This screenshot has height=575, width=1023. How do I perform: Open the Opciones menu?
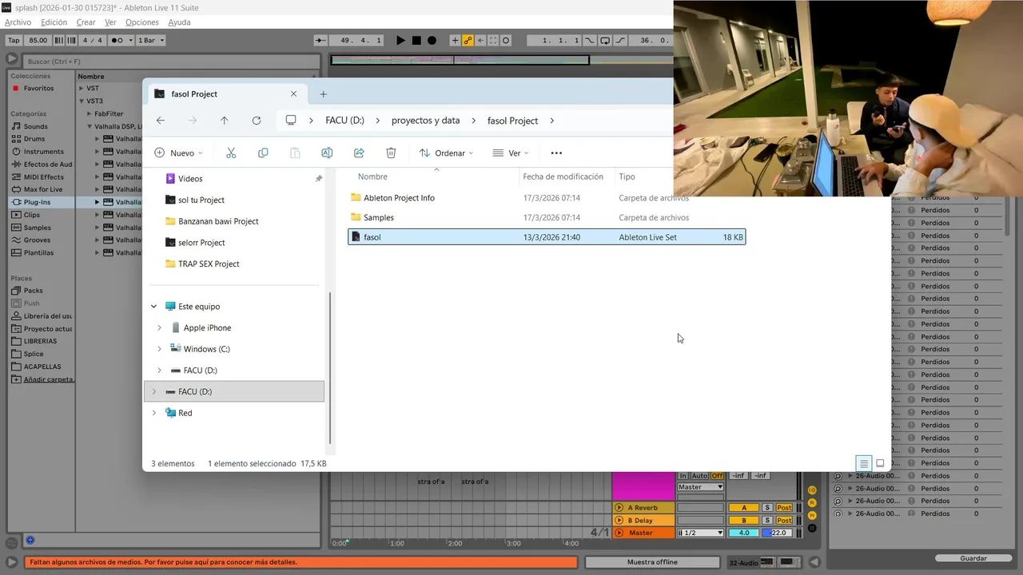pos(141,22)
